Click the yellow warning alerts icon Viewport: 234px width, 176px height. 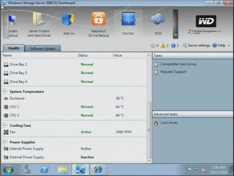click(163, 45)
